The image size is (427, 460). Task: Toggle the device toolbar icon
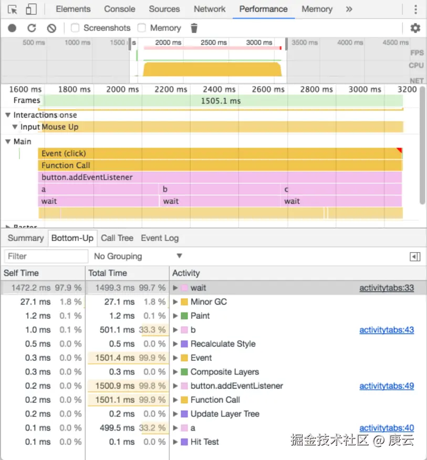pyautogui.click(x=31, y=9)
